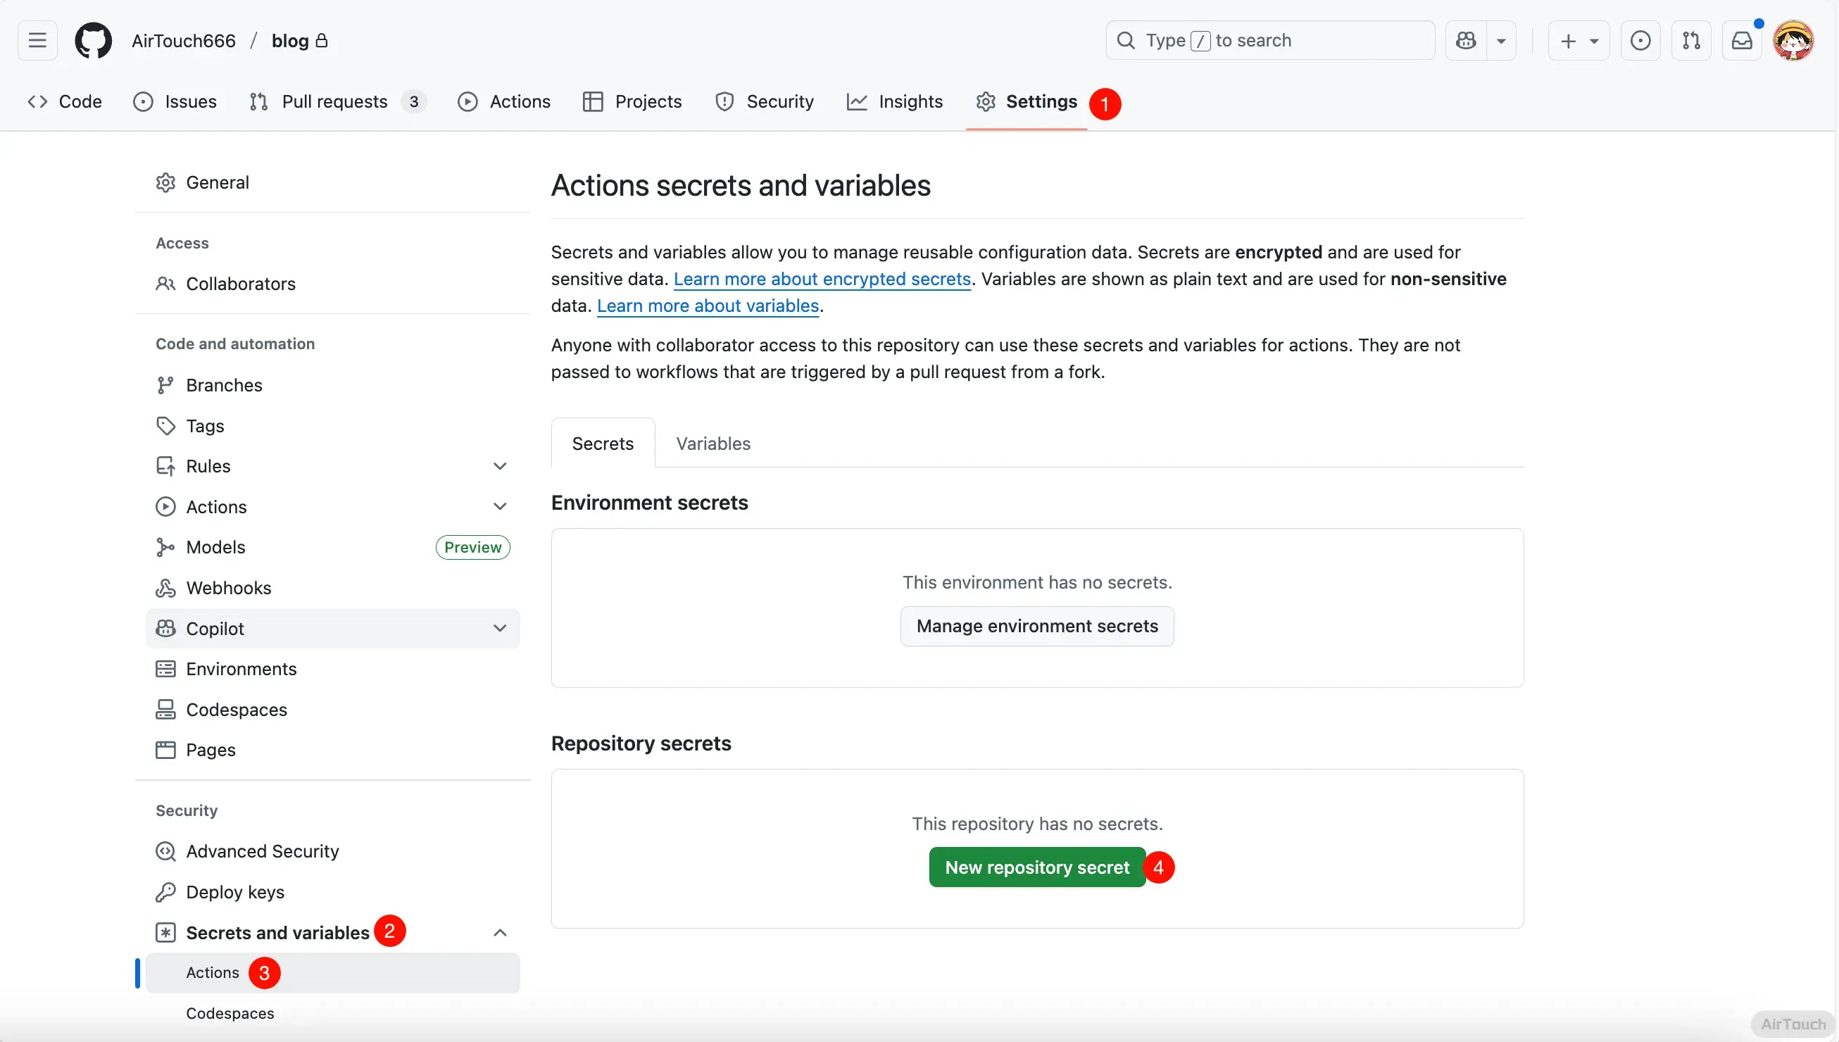Open the create new plus dropdown
1839x1042 pixels.
(1578, 41)
